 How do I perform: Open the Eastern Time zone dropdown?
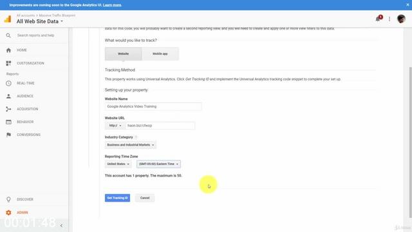[x=158, y=164]
